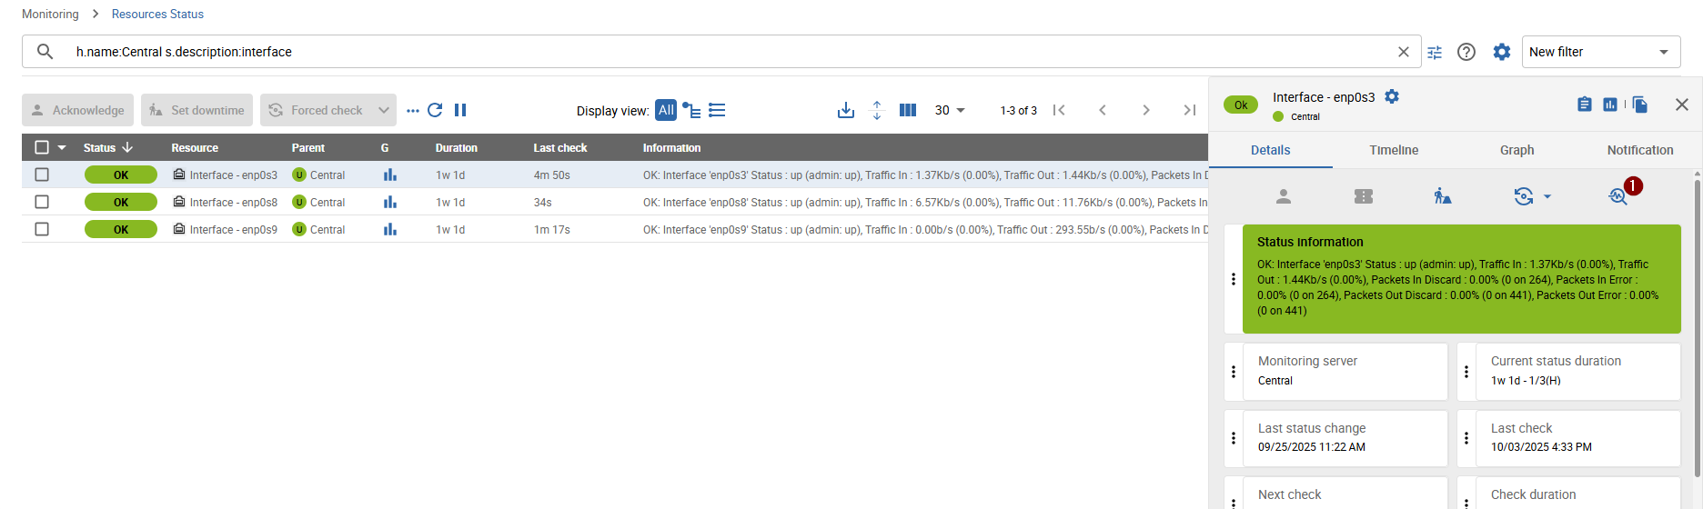
Task: Click the refresh icon in the toolbar
Action: coord(435,110)
